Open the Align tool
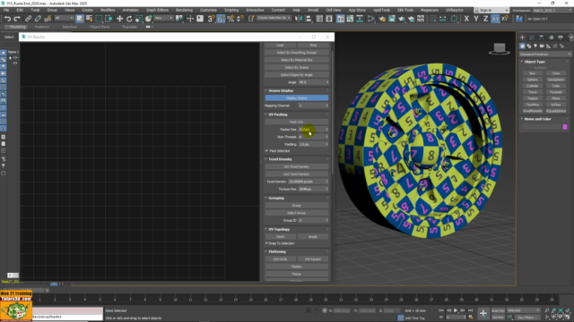 pyautogui.click(x=309, y=19)
